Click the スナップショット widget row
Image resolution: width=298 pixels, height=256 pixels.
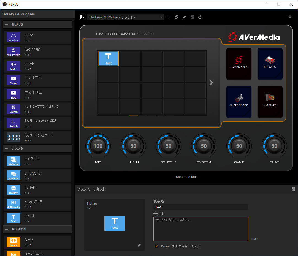37,254
